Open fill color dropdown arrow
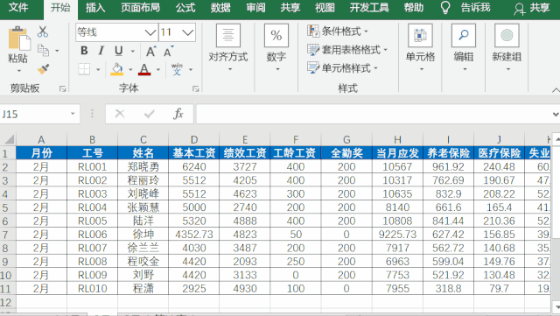This screenshot has width=560, height=316. pyautogui.click(x=130, y=70)
